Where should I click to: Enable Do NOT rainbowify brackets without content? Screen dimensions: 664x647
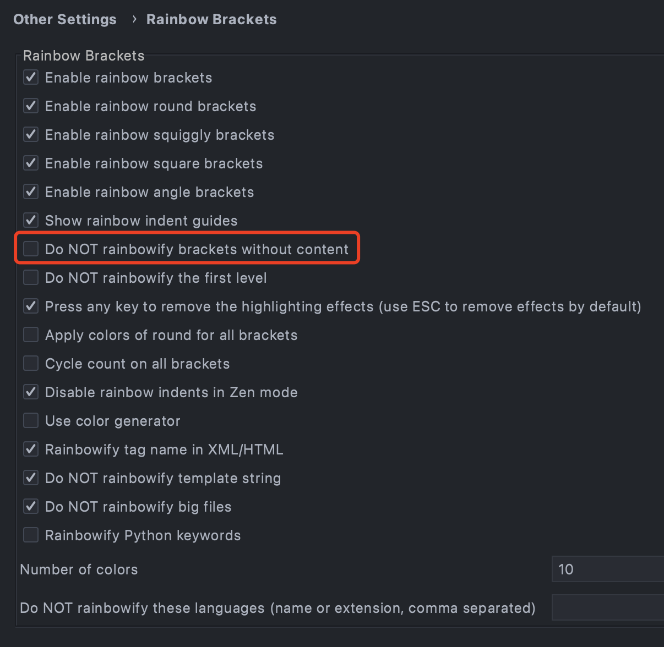(x=31, y=249)
